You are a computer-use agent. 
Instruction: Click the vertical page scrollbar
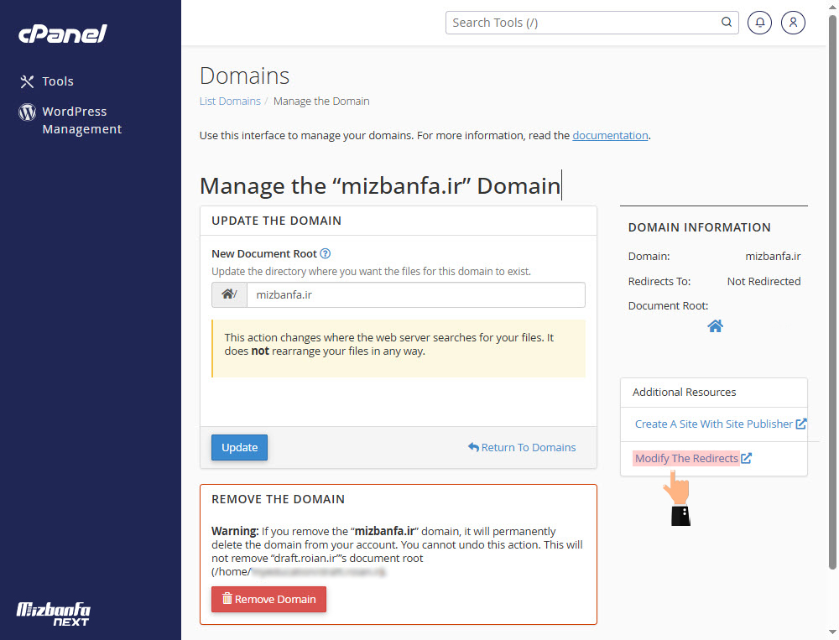pyautogui.click(x=831, y=294)
